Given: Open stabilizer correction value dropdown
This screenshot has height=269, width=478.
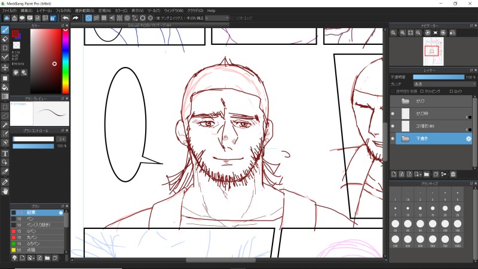Looking at the screenshot, I should (x=217, y=19).
